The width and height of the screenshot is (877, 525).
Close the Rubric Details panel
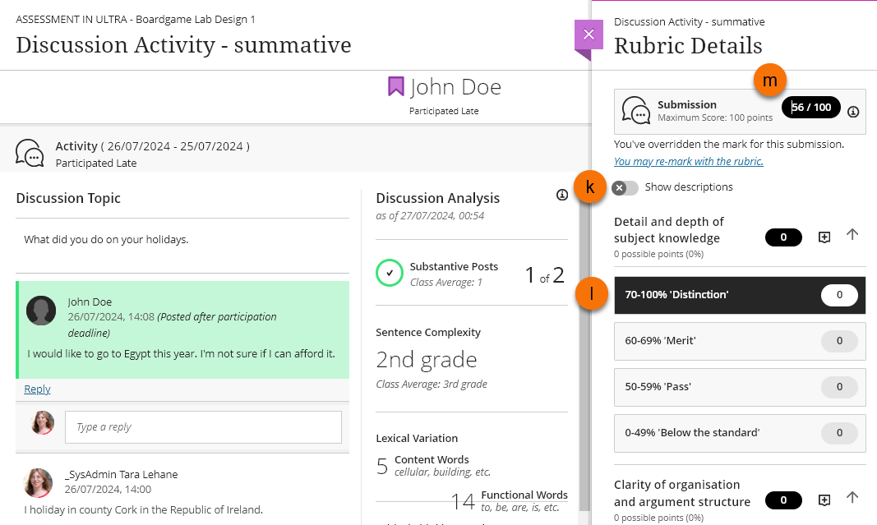tap(588, 35)
